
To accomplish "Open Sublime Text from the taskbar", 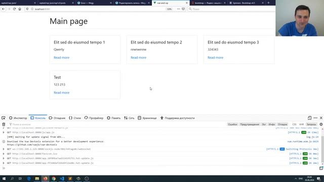I will coord(70,178).
